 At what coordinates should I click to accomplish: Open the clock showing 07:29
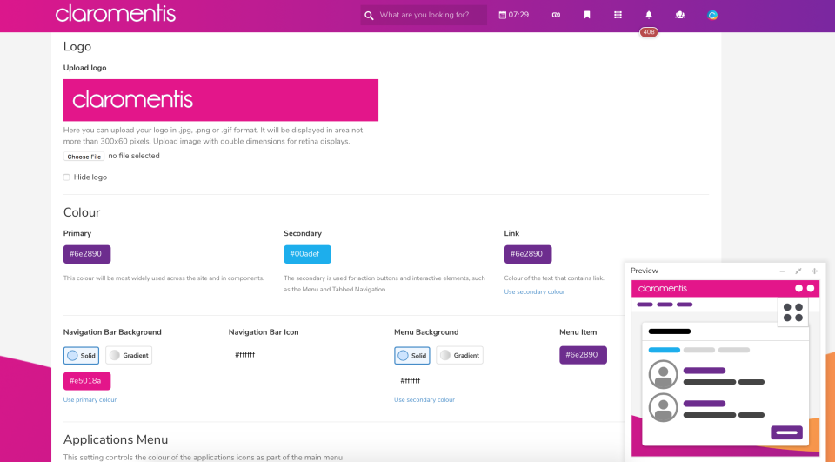click(514, 15)
